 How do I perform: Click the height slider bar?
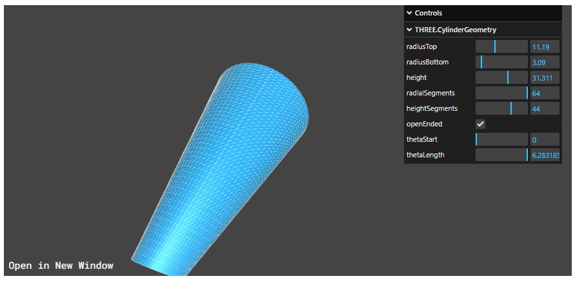coord(501,77)
